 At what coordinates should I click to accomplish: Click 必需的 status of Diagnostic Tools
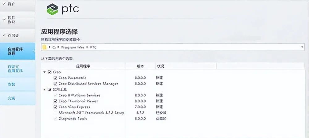[x=161, y=119]
